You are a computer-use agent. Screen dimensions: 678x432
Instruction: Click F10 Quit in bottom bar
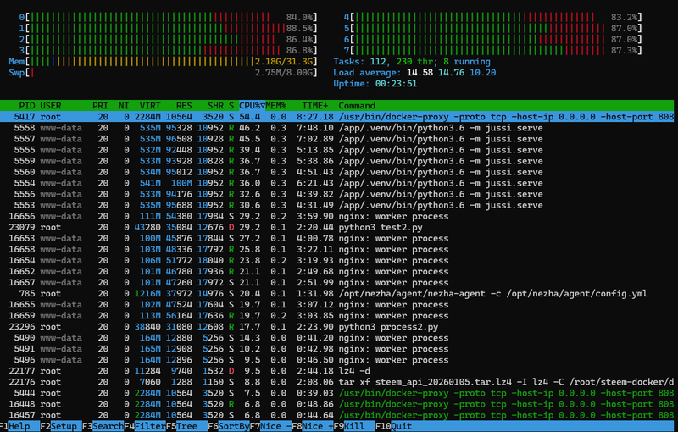395,426
